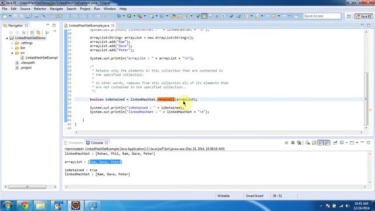Click the Java EE perspective button
375x211 pixels.
click(364, 16)
